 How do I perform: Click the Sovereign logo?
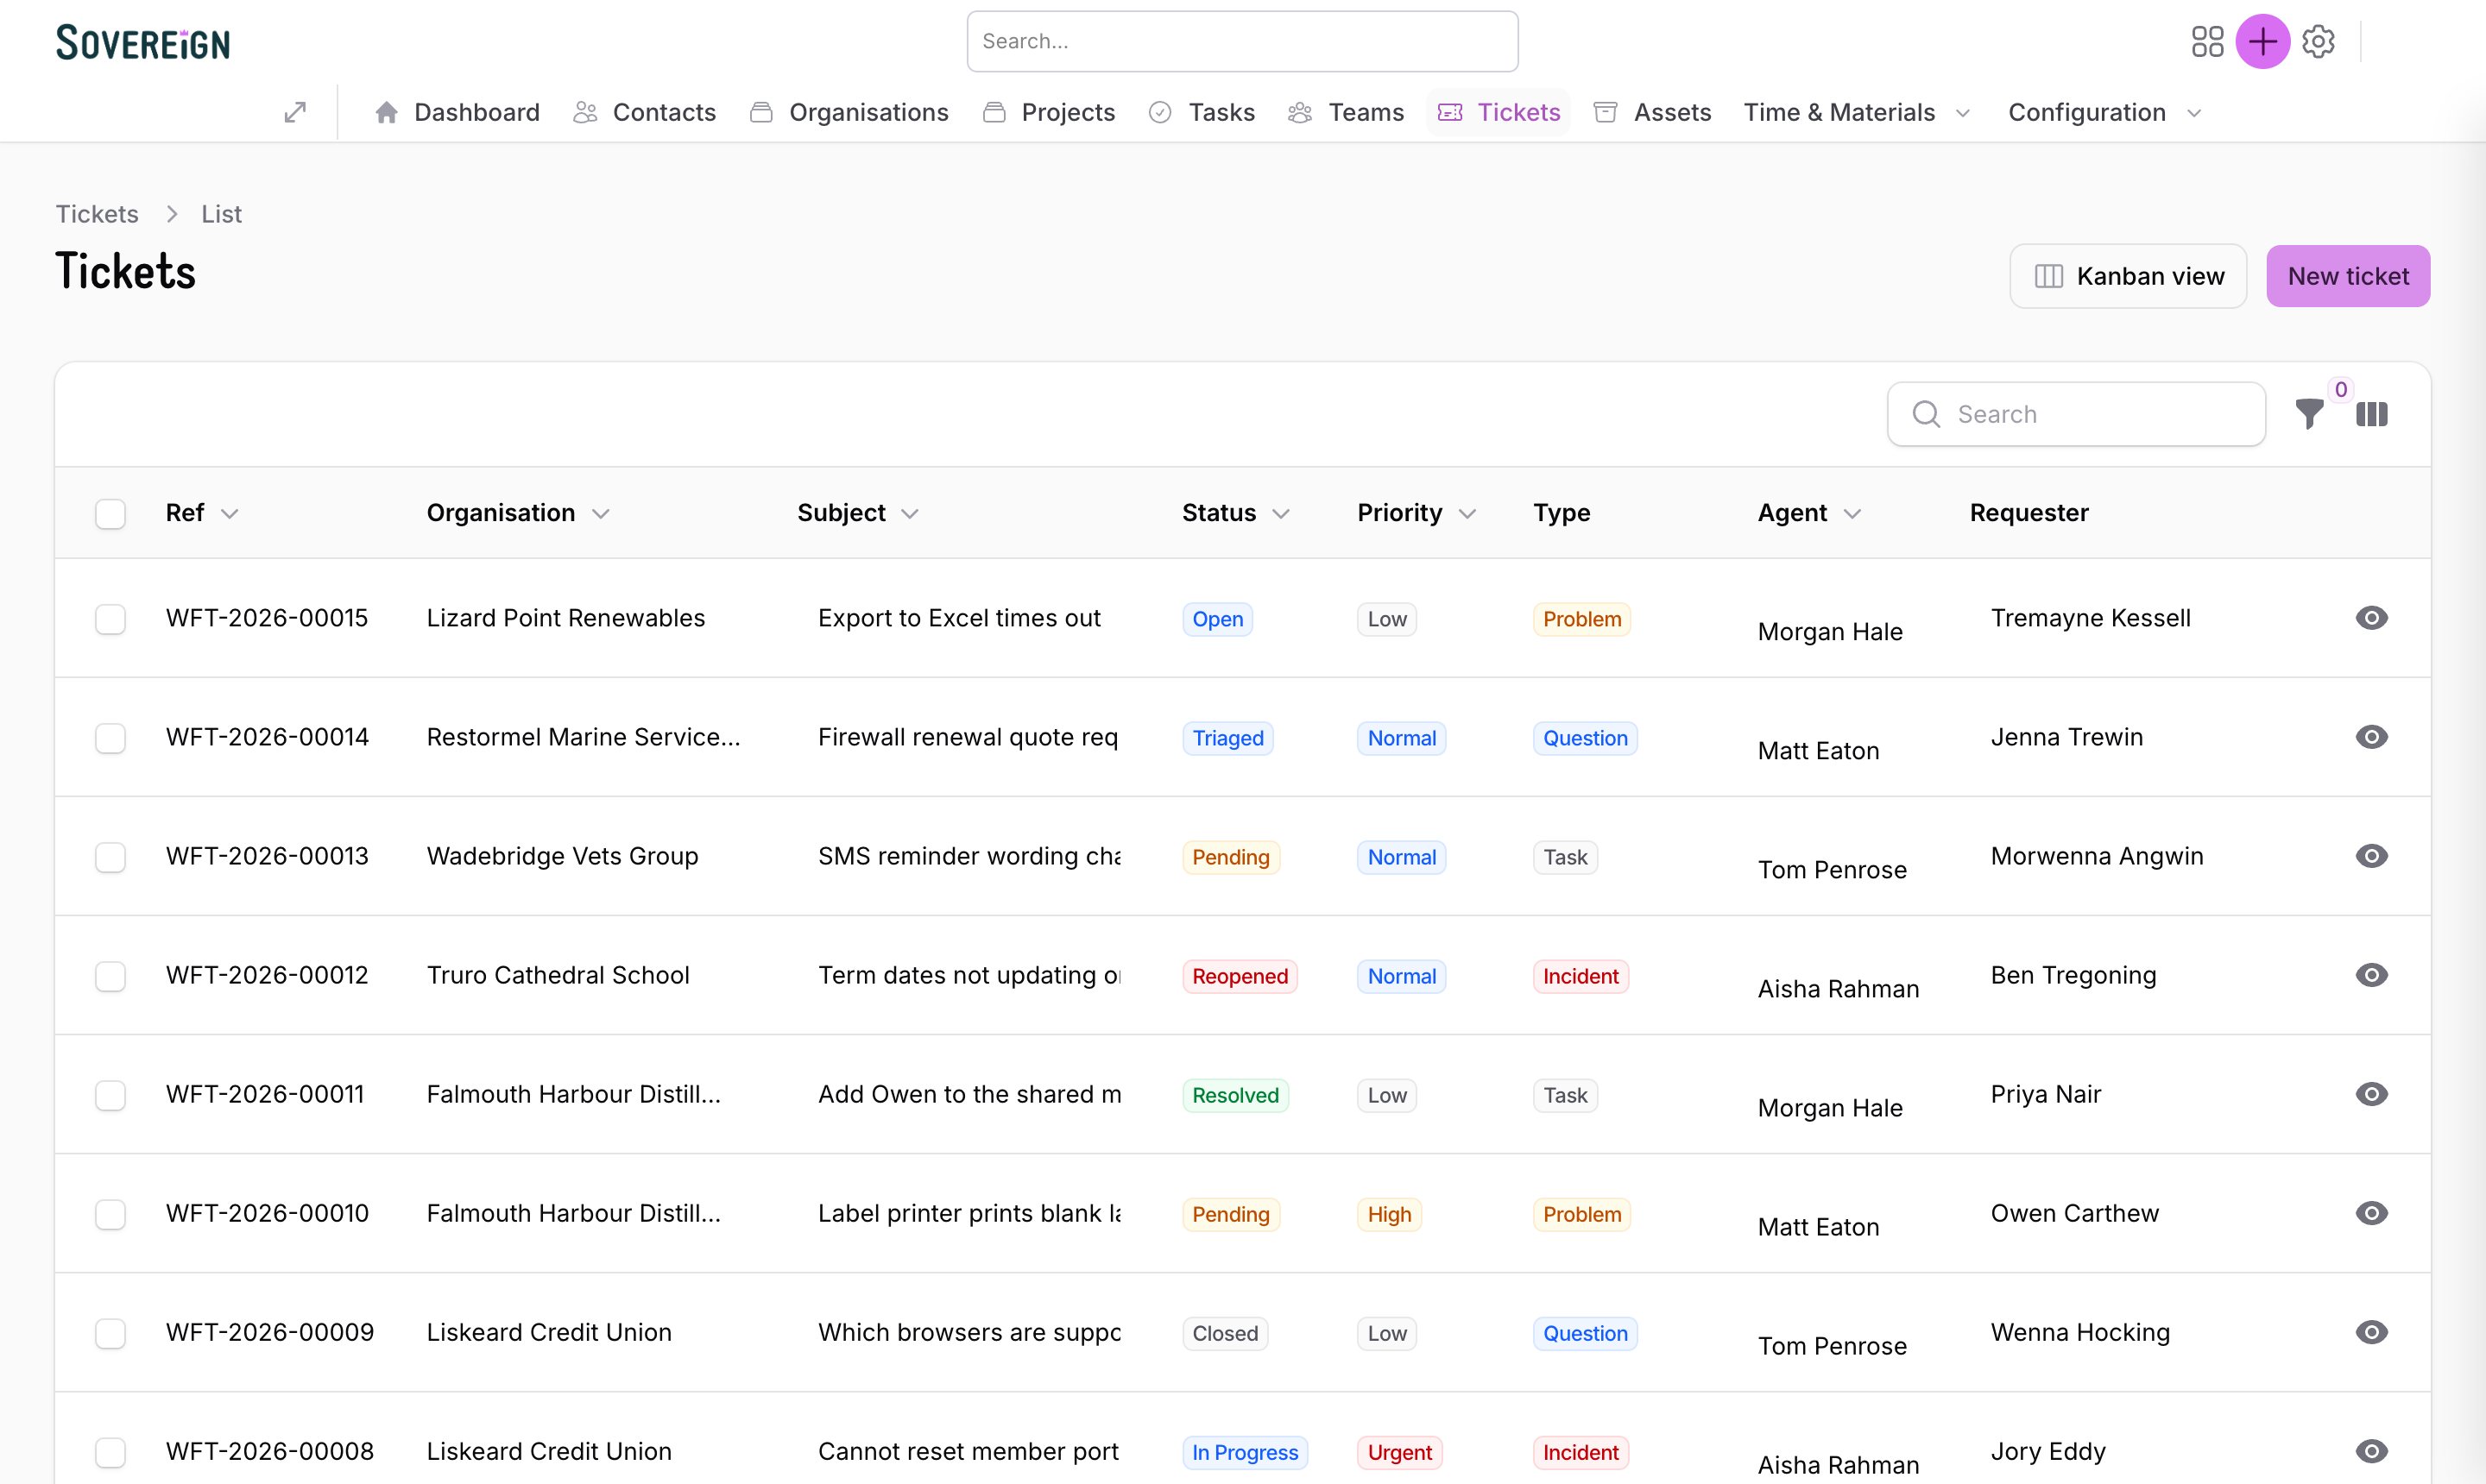click(x=143, y=42)
